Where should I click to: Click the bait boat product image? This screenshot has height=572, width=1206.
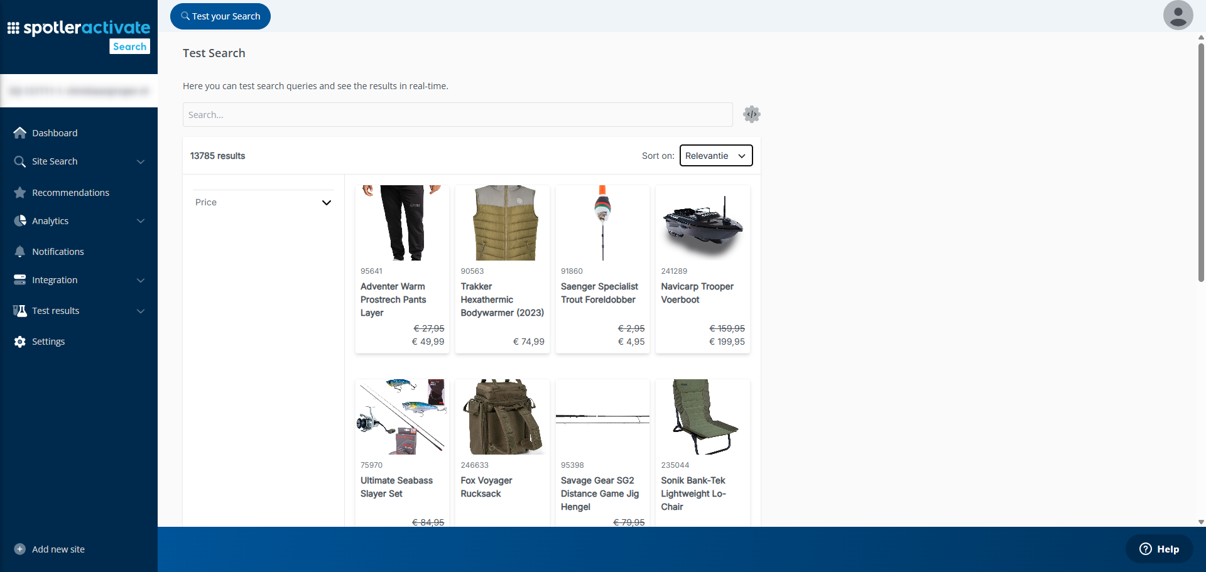point(703,223)
